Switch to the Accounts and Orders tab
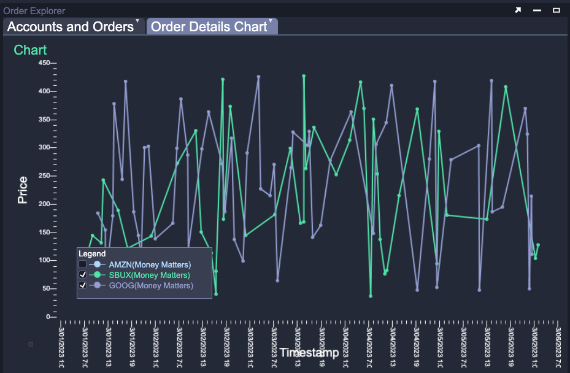Viewport: 570px width, 373px height. tap(70, 26)
